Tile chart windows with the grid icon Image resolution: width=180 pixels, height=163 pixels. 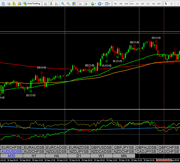point(74,4)
